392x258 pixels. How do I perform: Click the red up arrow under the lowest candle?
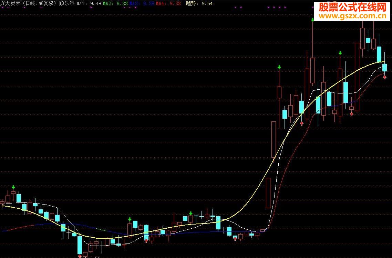pyautogui.click(x=80, y=256)
